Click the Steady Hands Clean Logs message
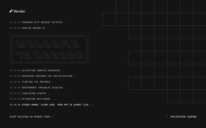Viewport: 206px width, 128px height. tap(58, 105)
